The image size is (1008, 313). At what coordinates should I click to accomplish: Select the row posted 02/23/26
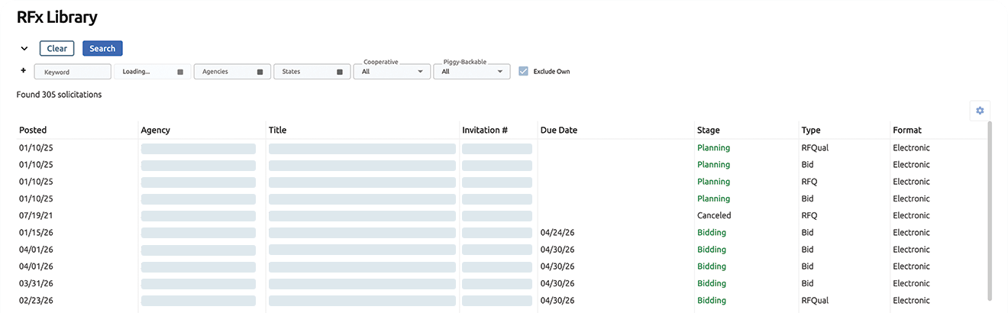(x=501, y=300)
